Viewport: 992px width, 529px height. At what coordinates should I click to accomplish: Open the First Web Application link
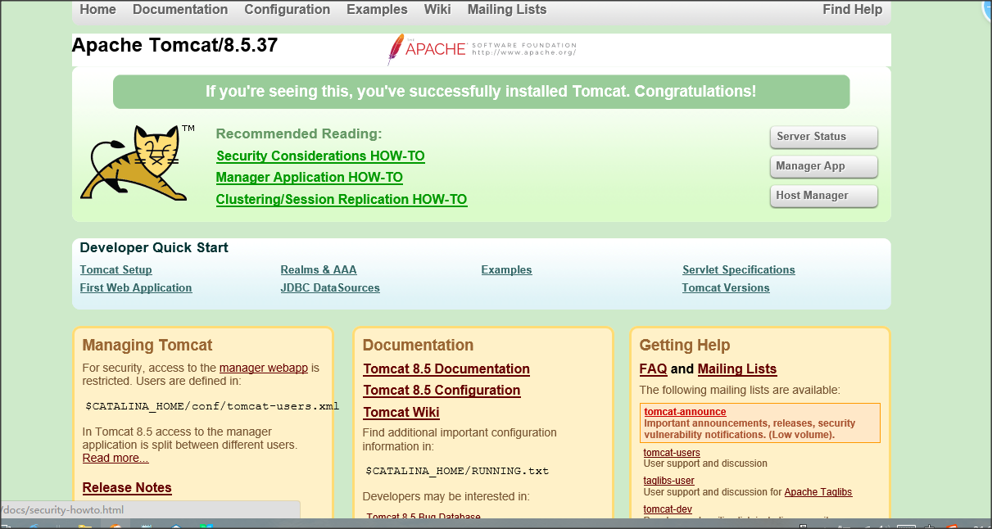click(x=136, y=288)
